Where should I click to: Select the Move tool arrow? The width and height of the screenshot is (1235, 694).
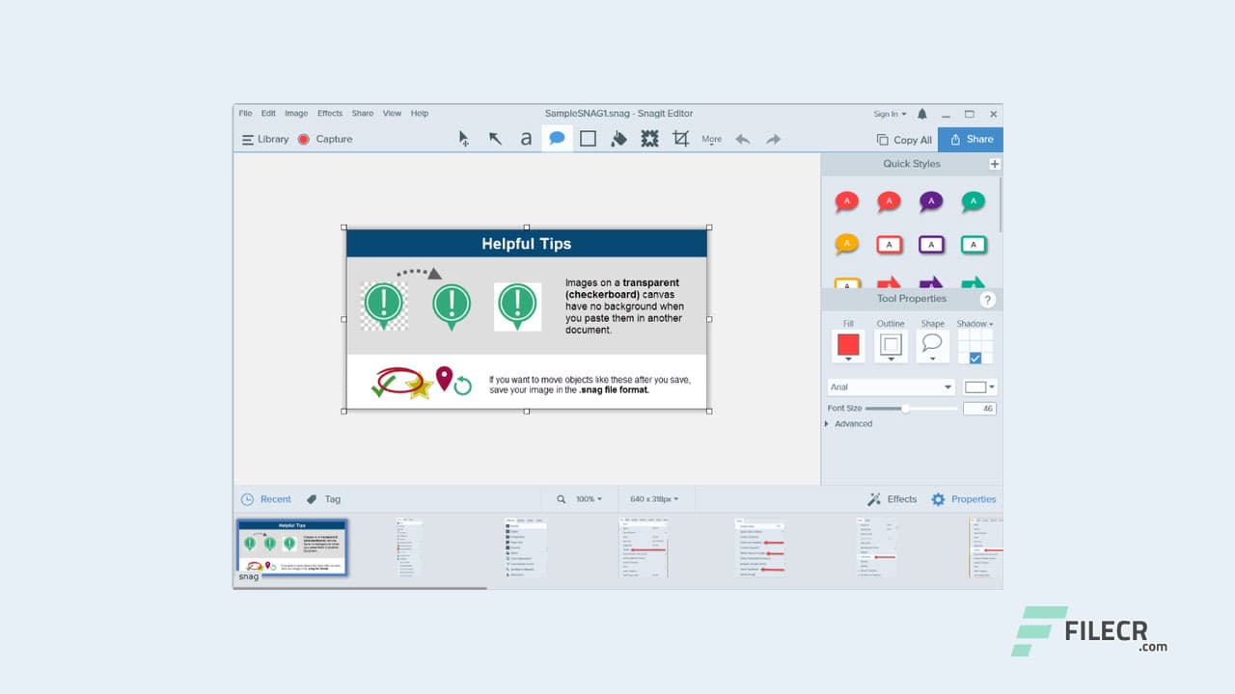click(463, 138)
